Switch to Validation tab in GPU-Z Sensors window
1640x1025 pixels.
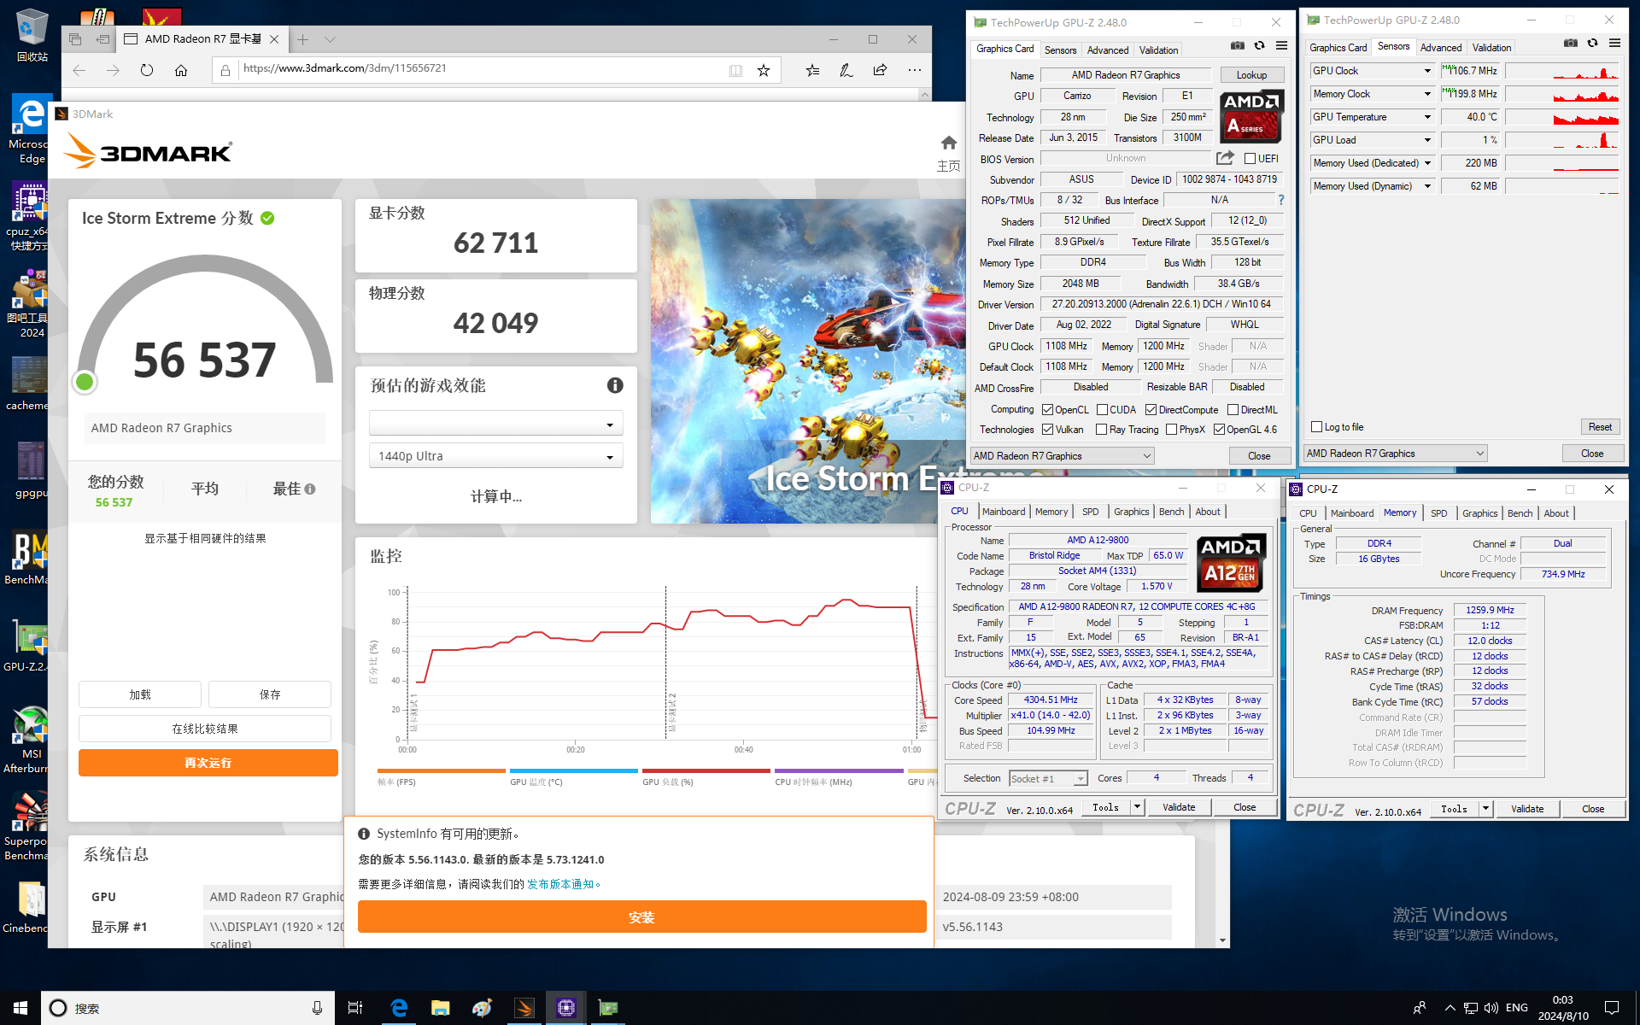pos(1491,48)
